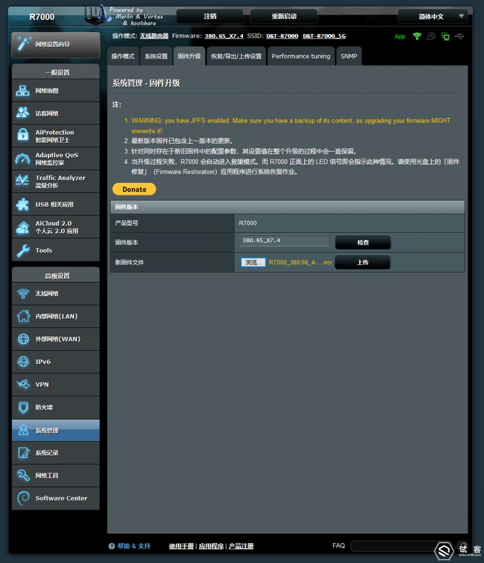Click the Software Center swirl icon
This screenshot has width=484, height=563.
pos(23,498)
